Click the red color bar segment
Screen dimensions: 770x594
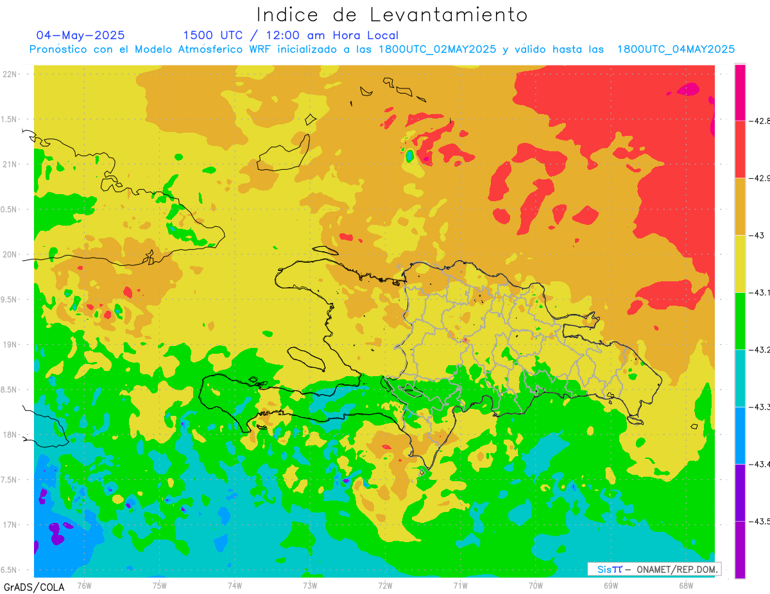(x=740, y=149)
